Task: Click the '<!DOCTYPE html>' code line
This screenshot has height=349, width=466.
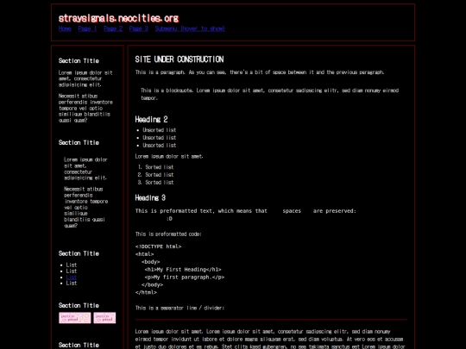Action: [x=158, y=246]
